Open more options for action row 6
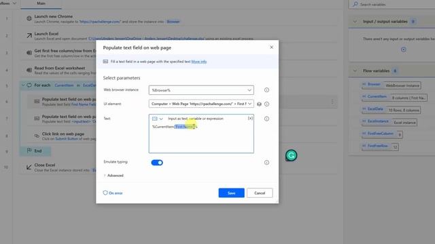The image size is (435, 244). point(332,102)
